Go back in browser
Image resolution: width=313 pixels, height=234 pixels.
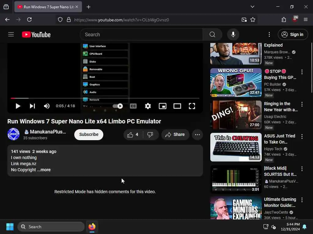pyautogui.click(x=7, y=19)
